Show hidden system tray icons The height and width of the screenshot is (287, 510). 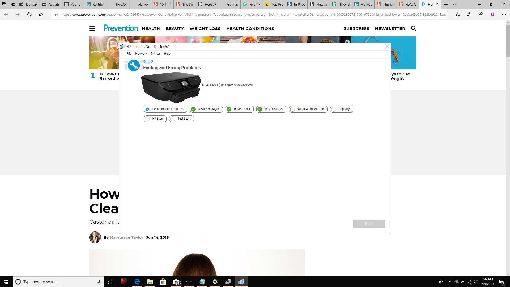450,282
